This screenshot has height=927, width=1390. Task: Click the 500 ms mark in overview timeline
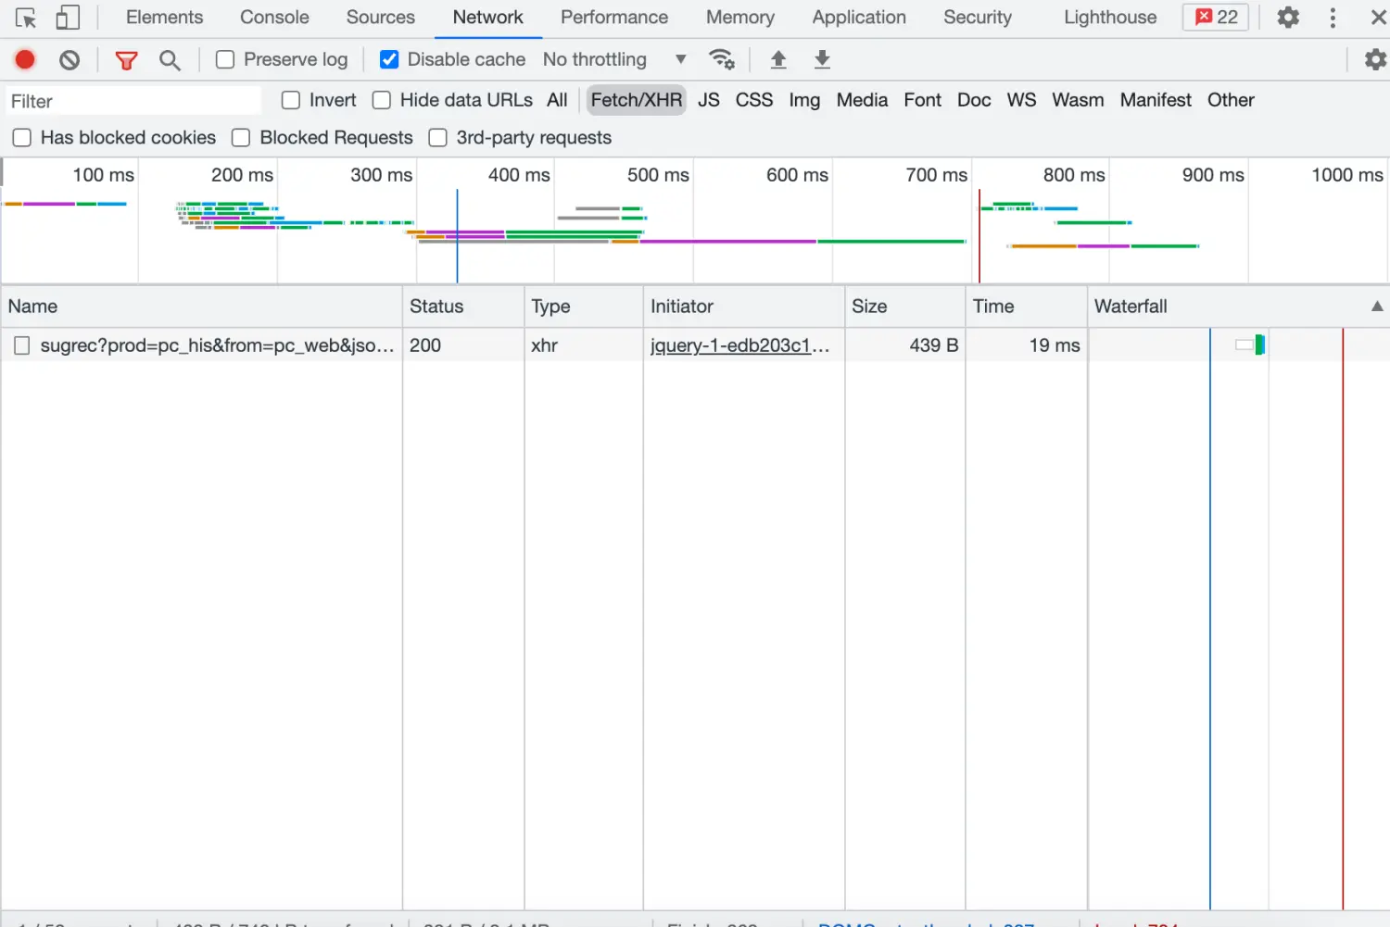(658, 175)
